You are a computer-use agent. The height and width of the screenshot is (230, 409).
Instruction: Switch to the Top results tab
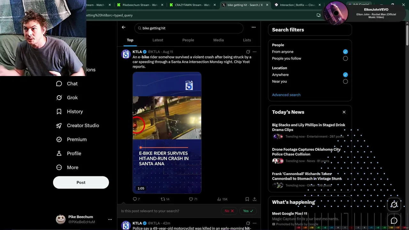pos(130,40)
